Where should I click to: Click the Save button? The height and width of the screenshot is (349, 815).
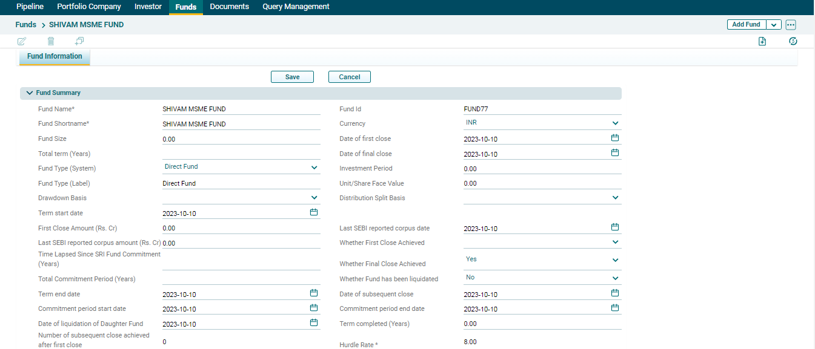[x=292, y=77]
